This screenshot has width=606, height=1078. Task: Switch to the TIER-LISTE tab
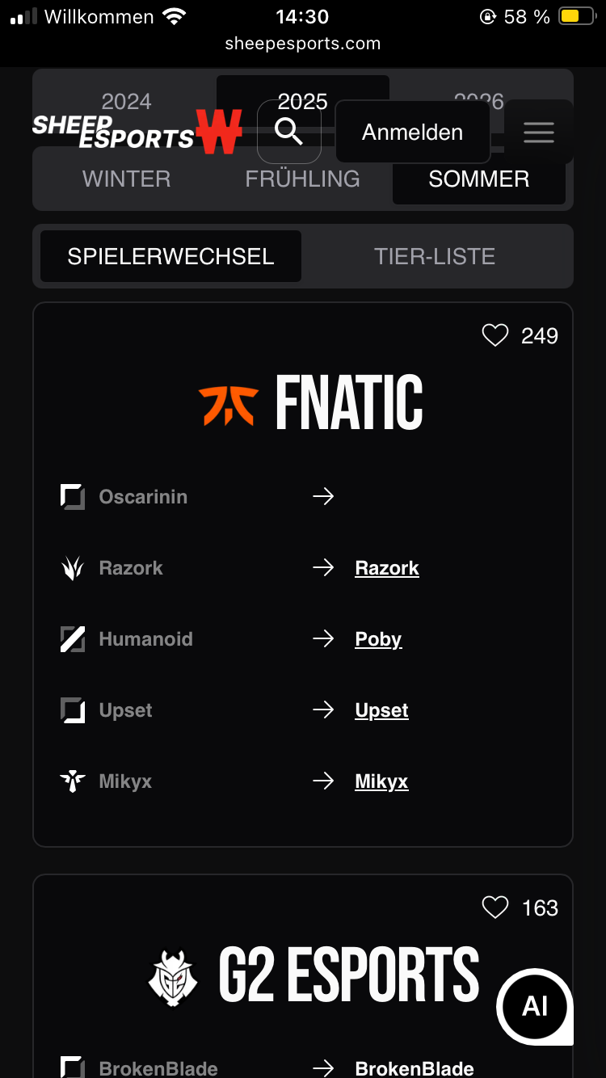pos(435,256)
